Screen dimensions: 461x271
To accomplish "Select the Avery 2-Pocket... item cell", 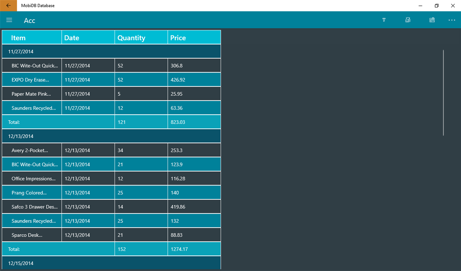I will tap(32, 150).
